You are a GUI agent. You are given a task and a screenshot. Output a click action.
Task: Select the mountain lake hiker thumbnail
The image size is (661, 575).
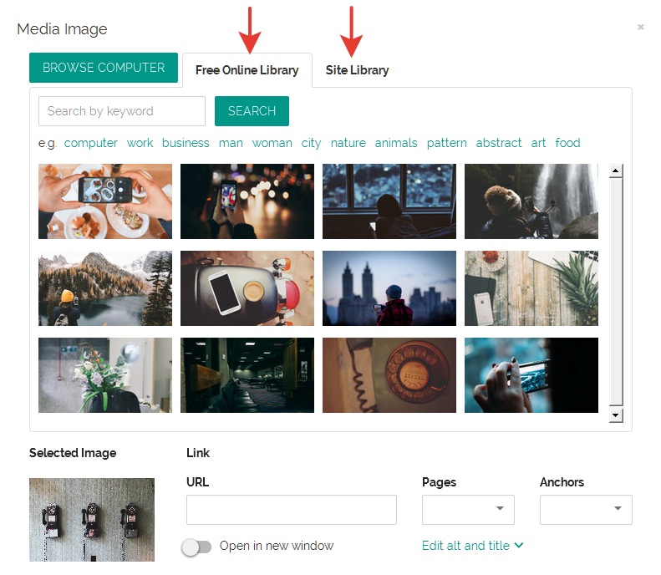(x=105, y=288)
